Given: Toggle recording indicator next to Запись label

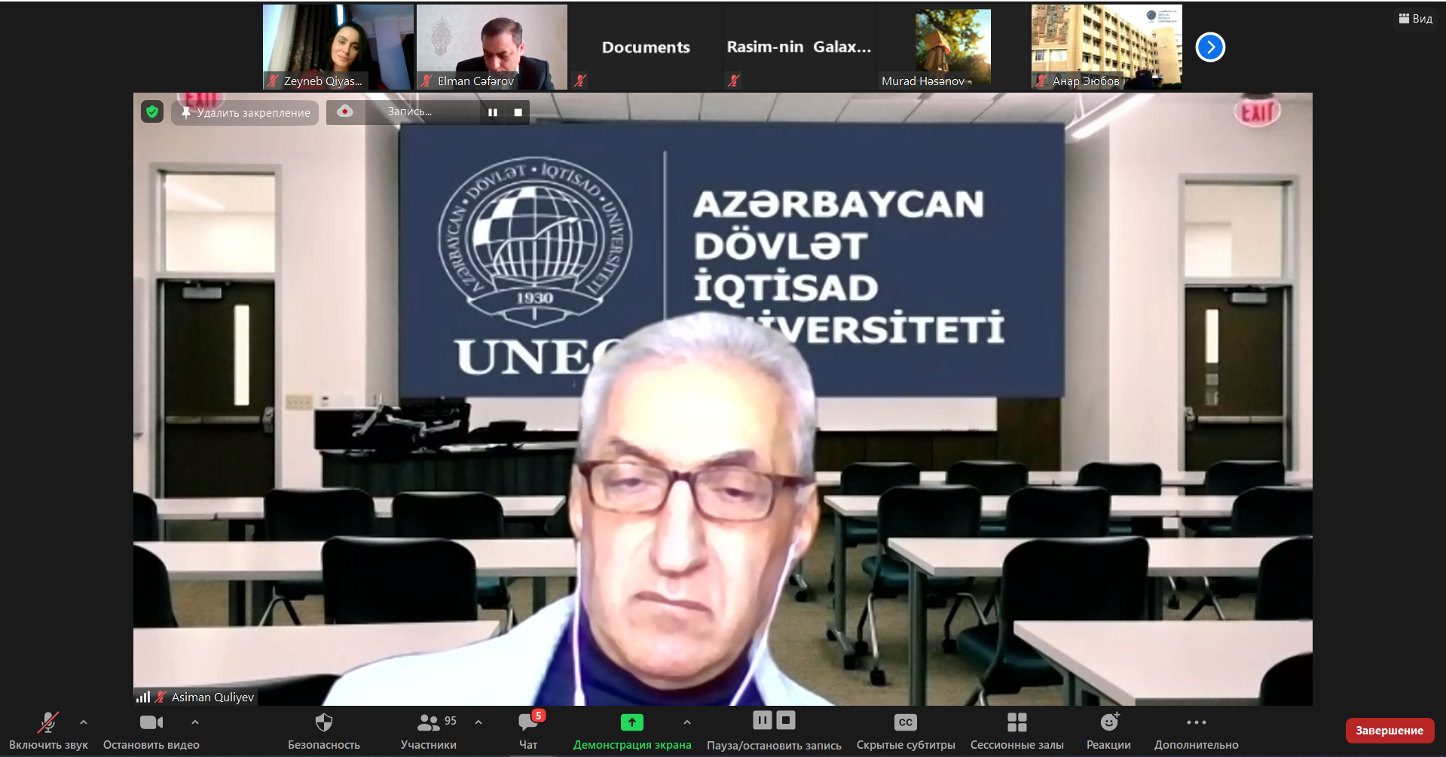Looking at the screenshot, I should coord(345,111).
